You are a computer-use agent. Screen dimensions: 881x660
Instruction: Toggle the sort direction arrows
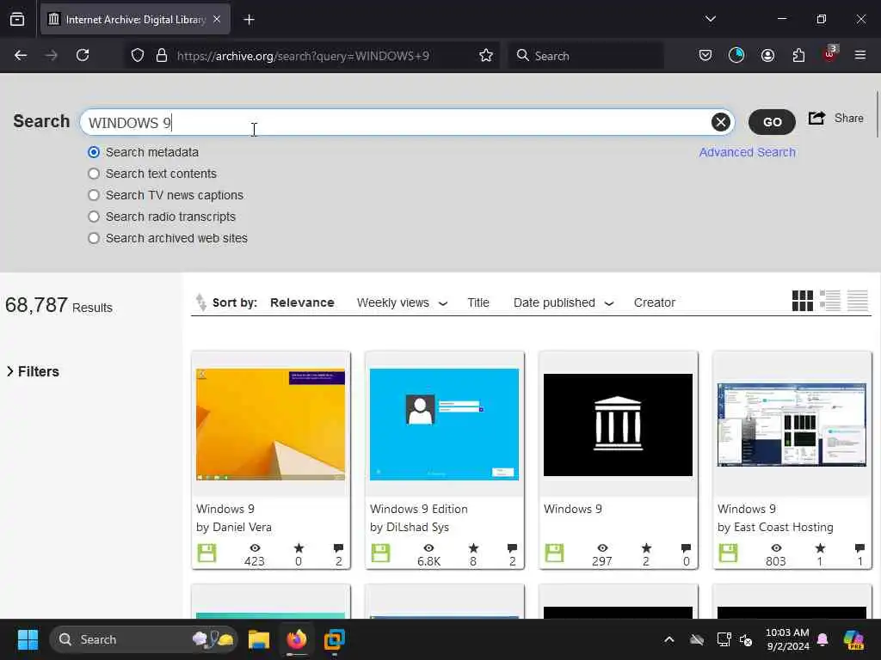coord(200,302)
